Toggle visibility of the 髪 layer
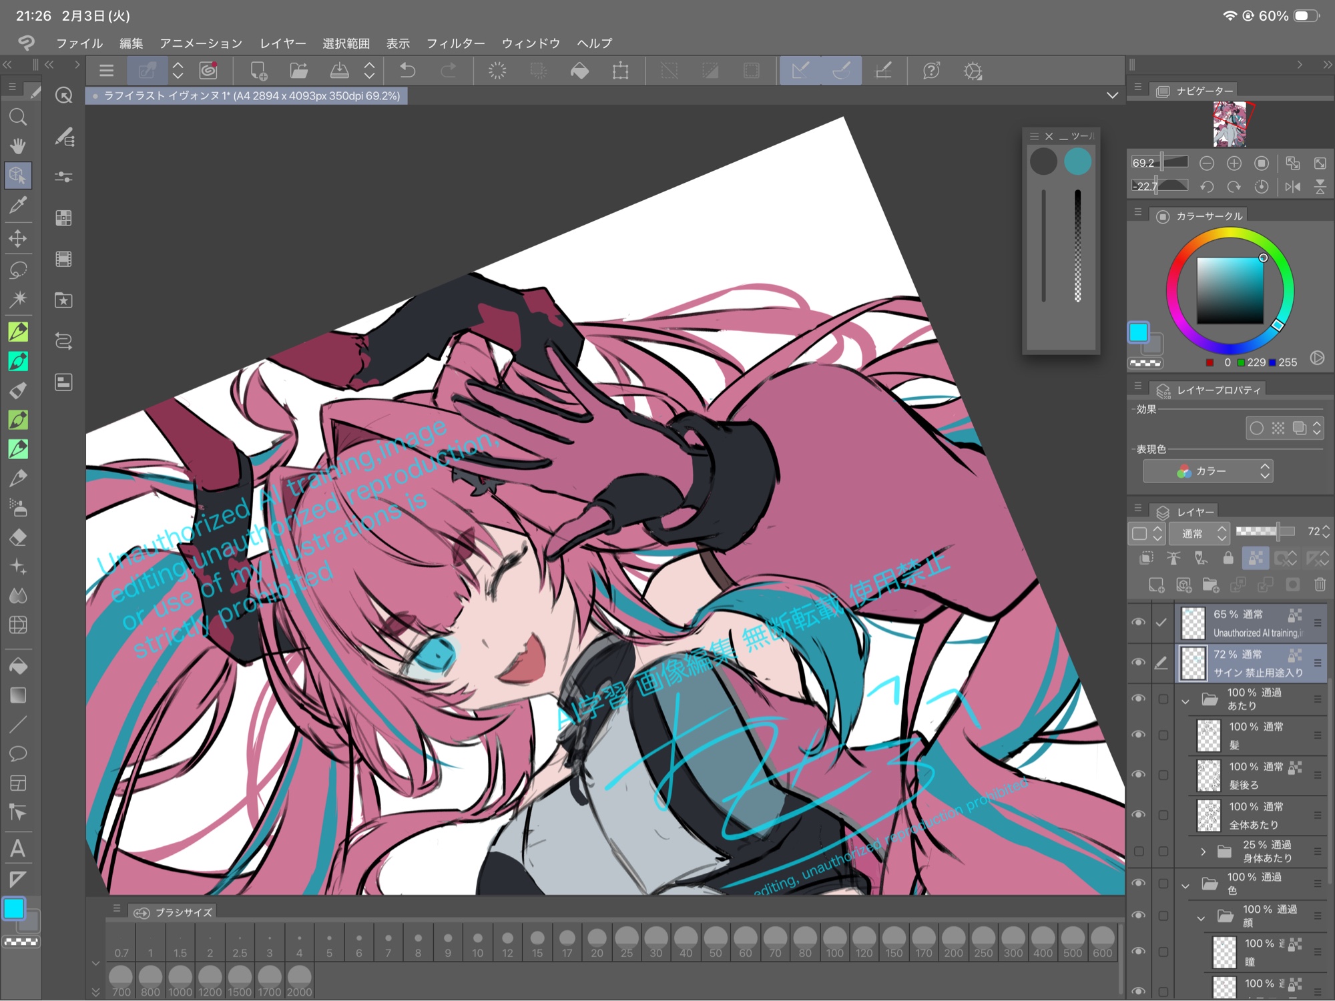Screen dimensions: 1335x1001 tap(1138, 734)
